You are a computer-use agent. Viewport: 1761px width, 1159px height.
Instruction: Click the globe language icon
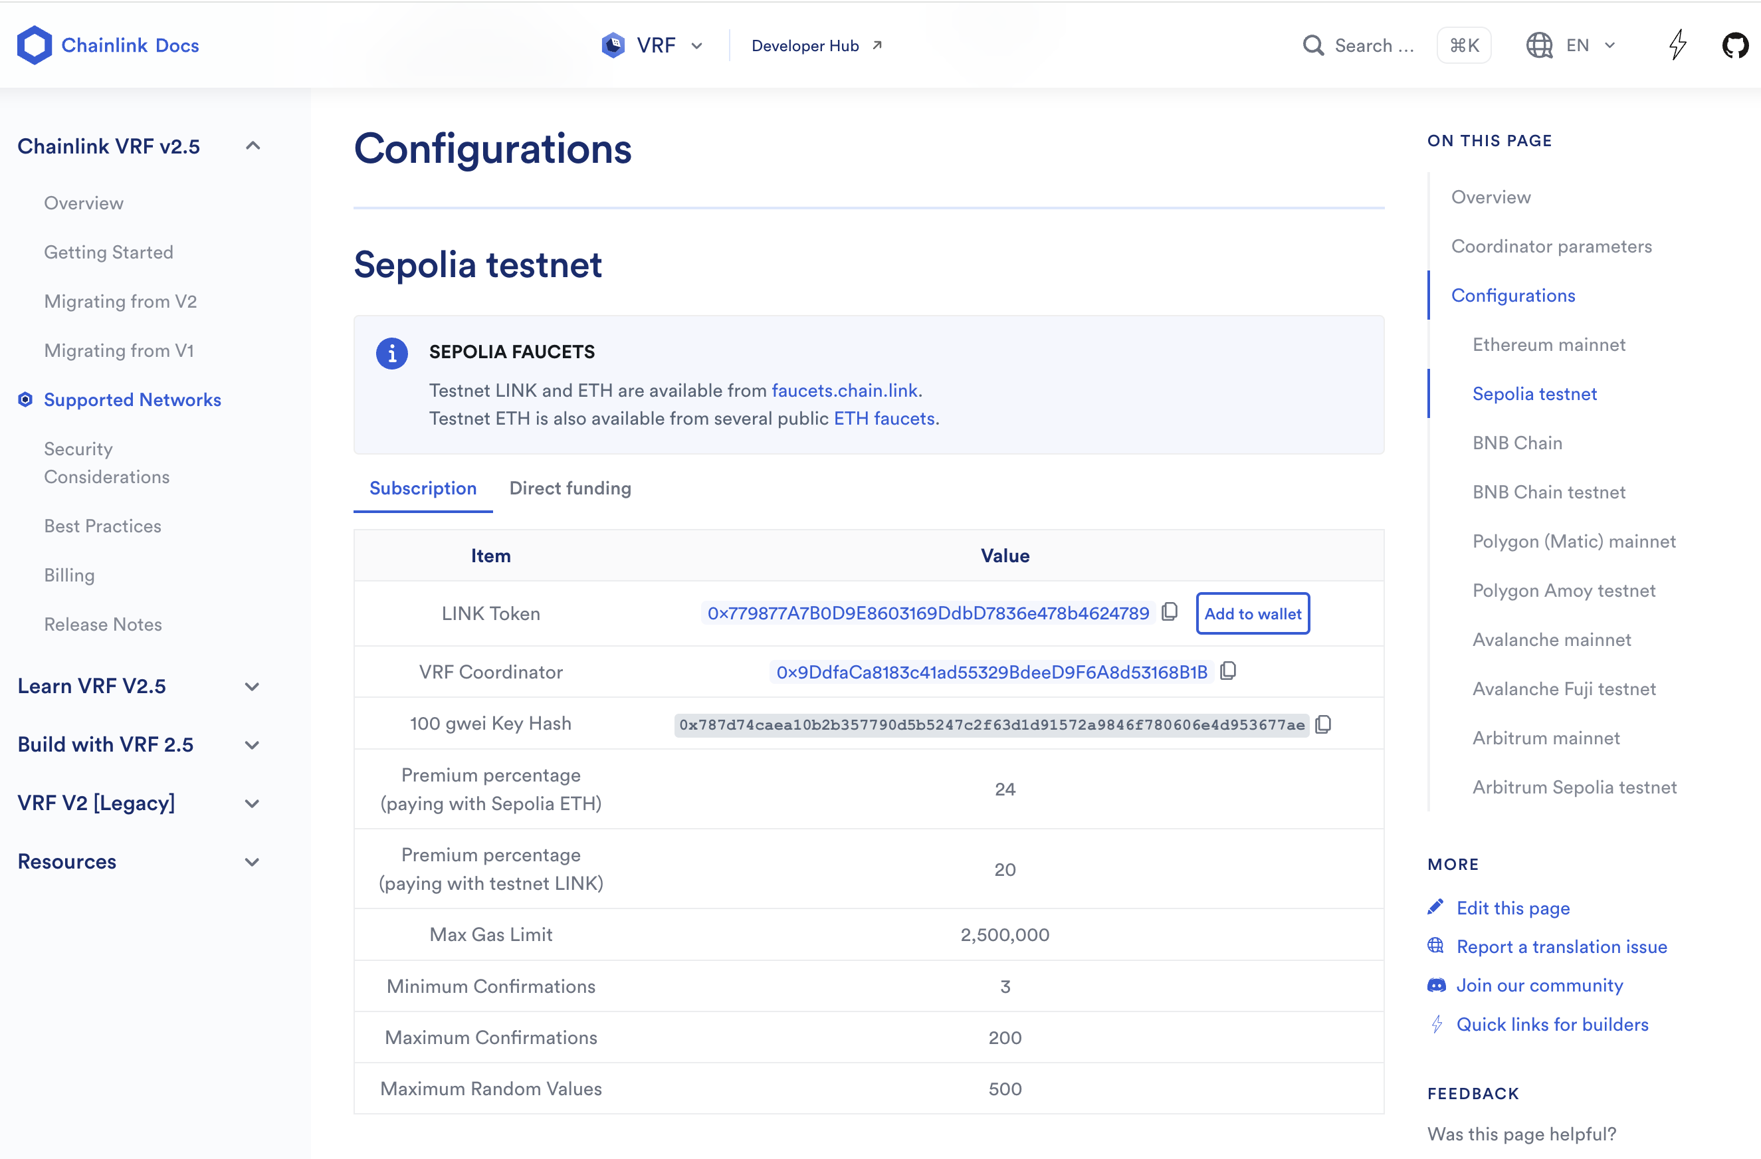[x=1539, y=45]
